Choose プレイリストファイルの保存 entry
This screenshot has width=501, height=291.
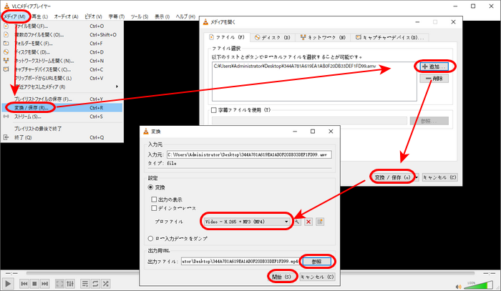pos(62,99)
